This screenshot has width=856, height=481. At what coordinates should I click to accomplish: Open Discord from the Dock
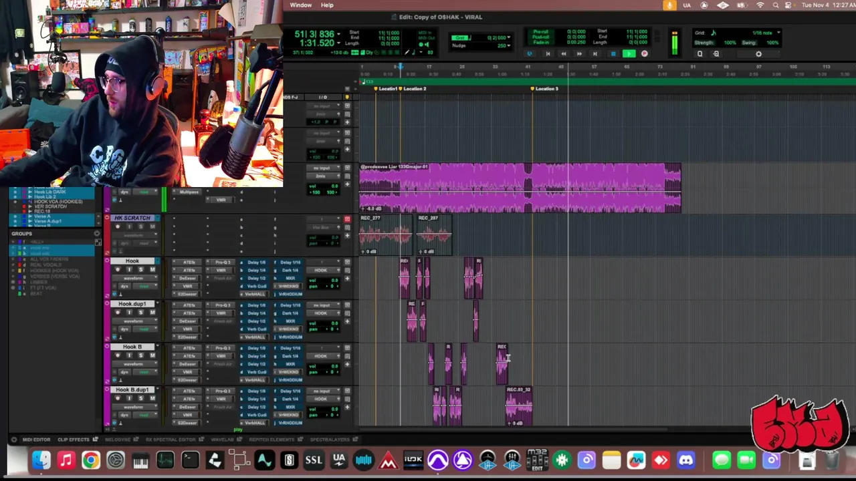coord(686,460)
